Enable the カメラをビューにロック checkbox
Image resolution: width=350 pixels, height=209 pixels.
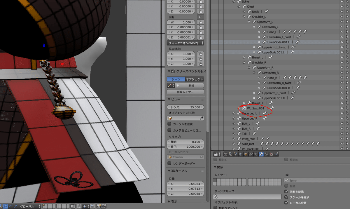169,130
